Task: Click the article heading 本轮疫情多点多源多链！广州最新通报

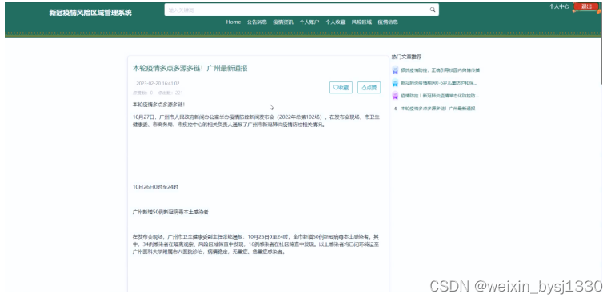Action: tap(190, 68)
